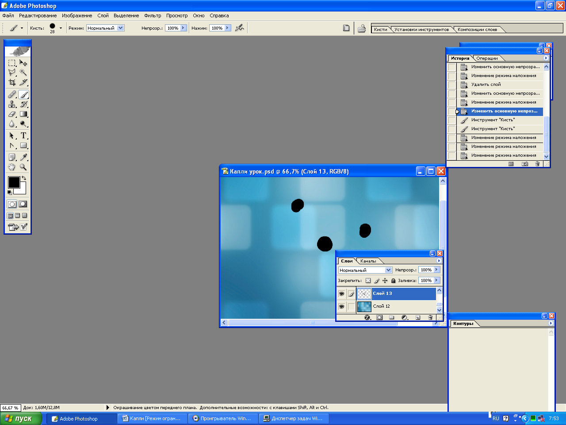Viewport: 566px width, 425px height.
Task: Open Заливка fill arrow in Layers panel
Action: (x=437, y=280)
